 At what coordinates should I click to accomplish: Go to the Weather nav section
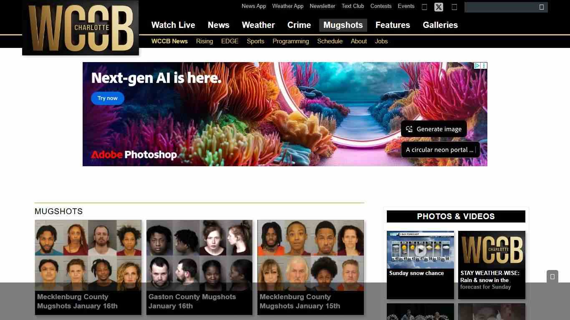click(258, 25)
